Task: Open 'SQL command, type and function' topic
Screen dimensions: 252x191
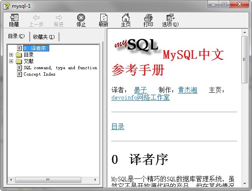Action: coord(61,68)
